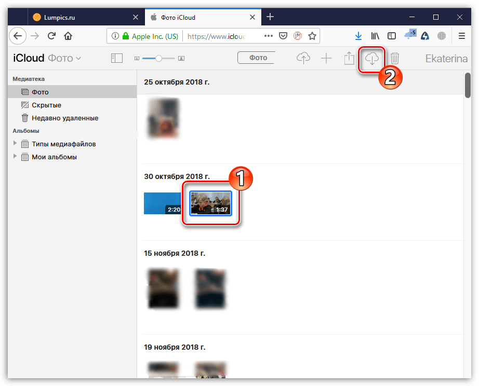The height and width of the screenshot is (386, 479).
Task: Click the add (+) icon to create album
Action: (x=326, y=59)
